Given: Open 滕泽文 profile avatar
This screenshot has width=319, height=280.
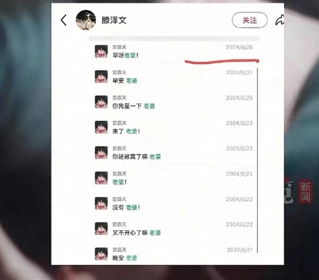Looking at the screenshot, I should point(86,20).
